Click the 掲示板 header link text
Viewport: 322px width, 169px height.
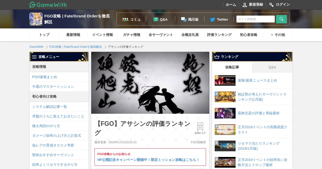[193, 19]
